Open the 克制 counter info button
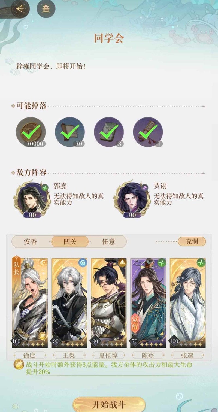The width and height of the screenshot is (218, 412). tap(192, 241)
